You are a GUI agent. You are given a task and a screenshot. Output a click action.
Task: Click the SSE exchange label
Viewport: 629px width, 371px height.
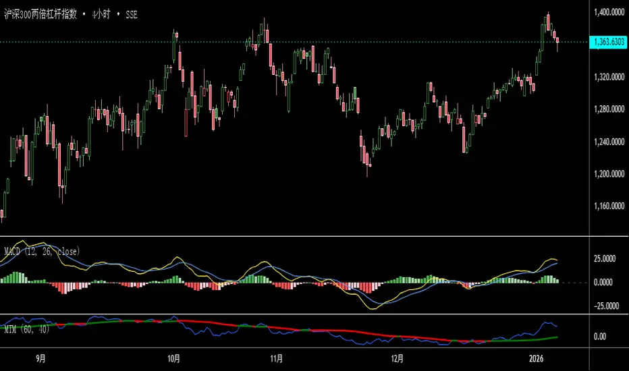tap(132, 15)
